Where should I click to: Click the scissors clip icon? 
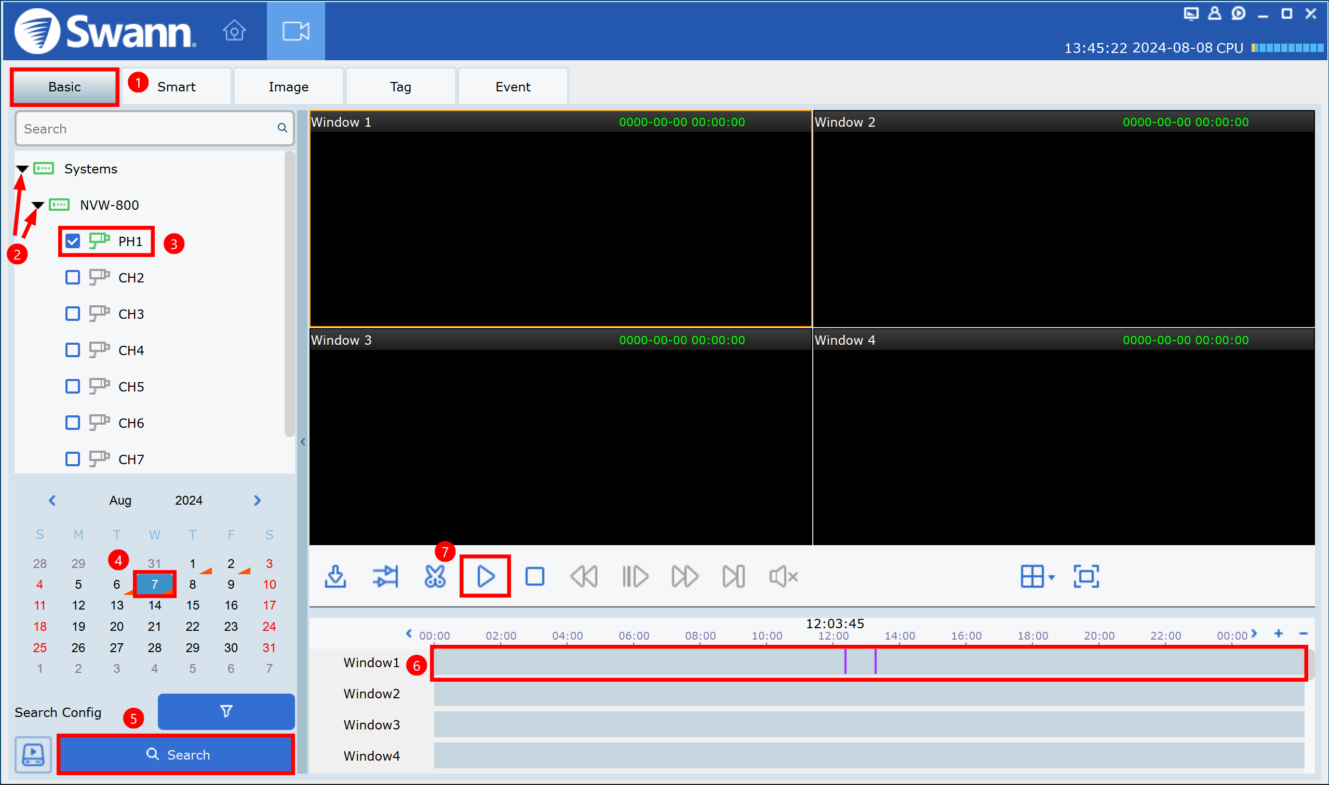[x=435, y=577]
